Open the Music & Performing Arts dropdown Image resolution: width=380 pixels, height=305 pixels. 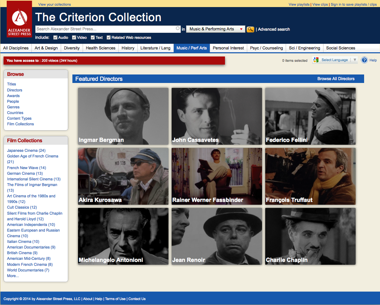coord(215,29)
